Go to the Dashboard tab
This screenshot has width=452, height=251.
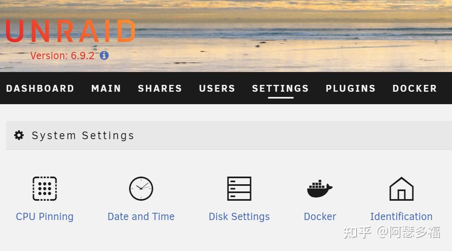[40, 88]
